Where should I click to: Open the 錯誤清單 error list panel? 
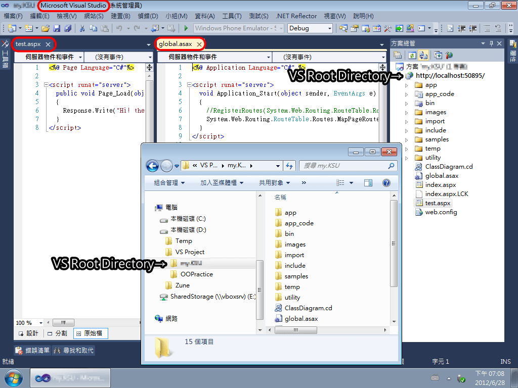point(33,351)
